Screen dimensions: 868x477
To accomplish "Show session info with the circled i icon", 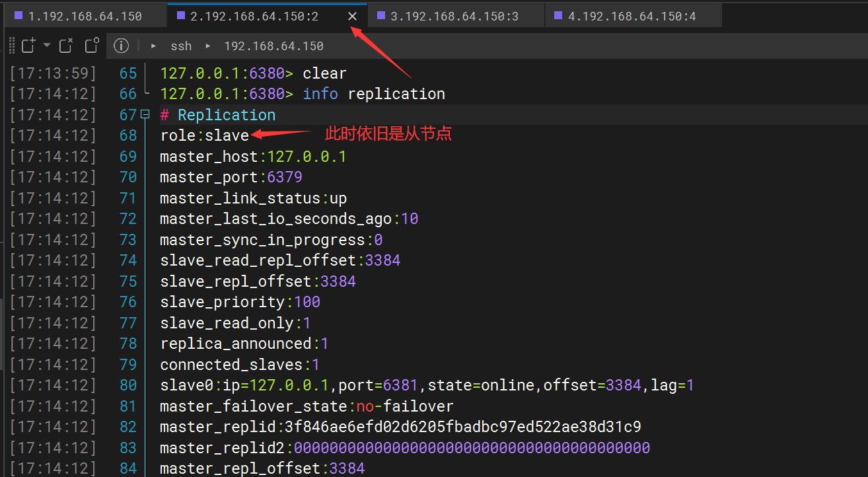I will point(121,46).
